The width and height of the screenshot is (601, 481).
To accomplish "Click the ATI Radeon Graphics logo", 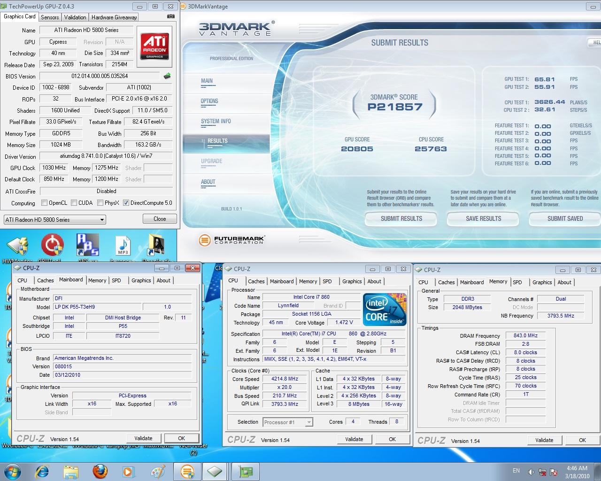I will pyautogui.click(x=155, y=46).
